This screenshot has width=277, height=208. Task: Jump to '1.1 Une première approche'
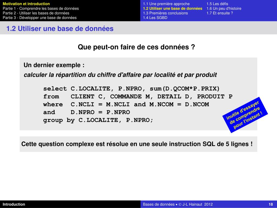click(166, 4)
